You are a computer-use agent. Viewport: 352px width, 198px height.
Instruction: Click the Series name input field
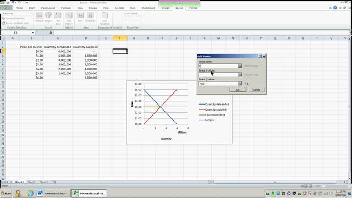[x=218, y=66]
